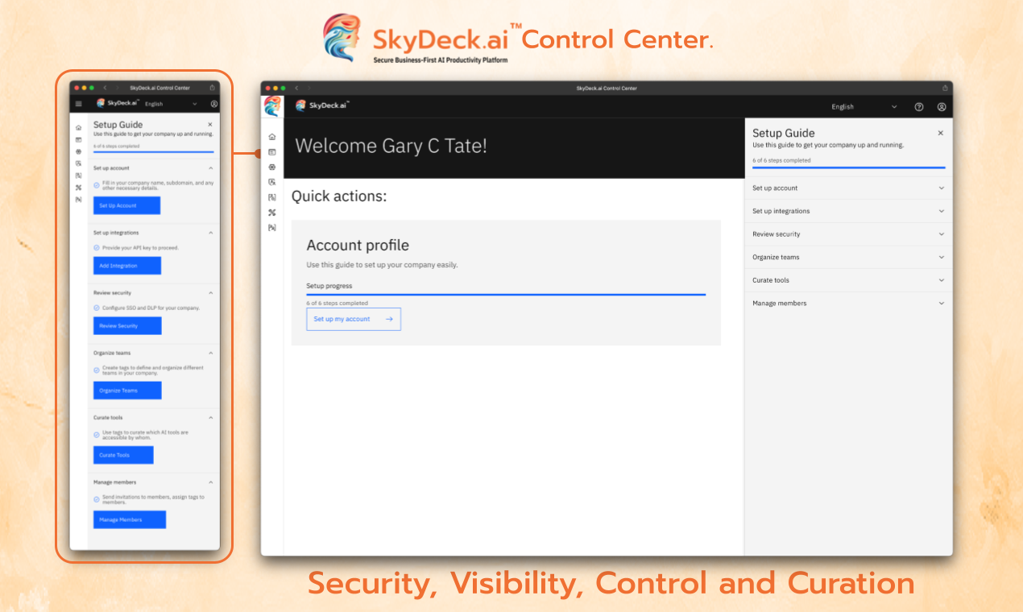Click the SkyDeck.ai logo in small window header
The width and height of the screenshot is (1023, 612).
click(118, 103)
